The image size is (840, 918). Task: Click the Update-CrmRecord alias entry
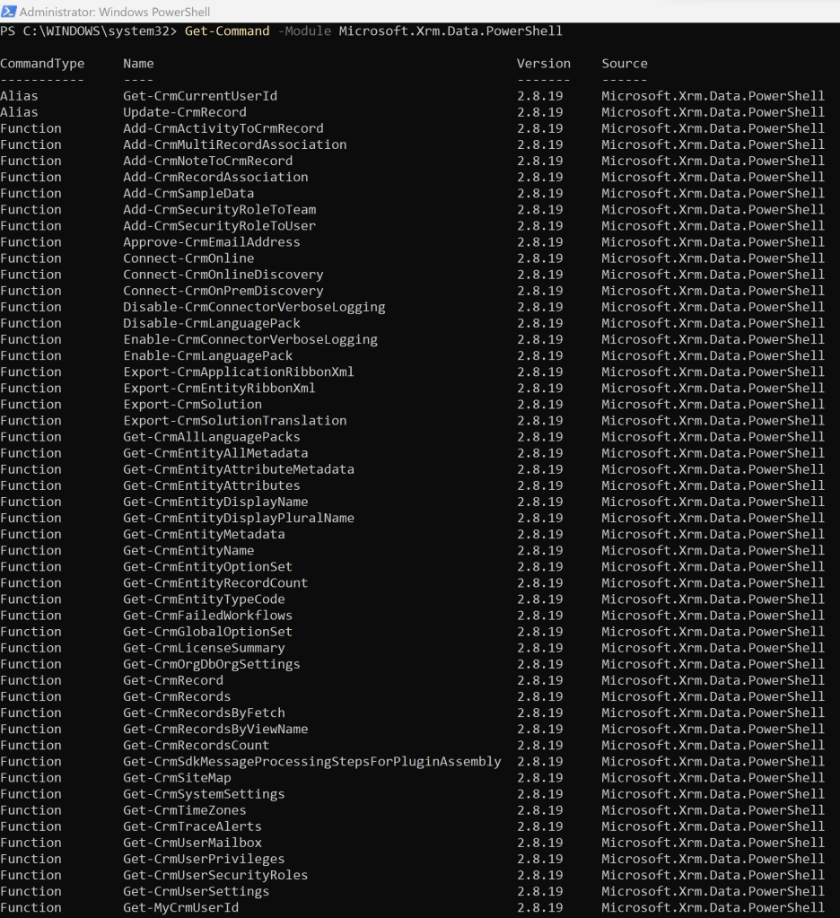pos(184,112)
